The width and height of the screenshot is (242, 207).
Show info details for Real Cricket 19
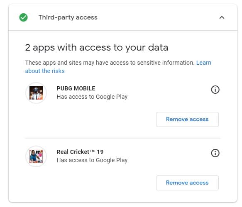215,153
